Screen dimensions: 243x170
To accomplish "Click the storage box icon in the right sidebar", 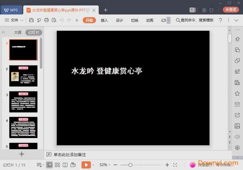I will (237, 104).
